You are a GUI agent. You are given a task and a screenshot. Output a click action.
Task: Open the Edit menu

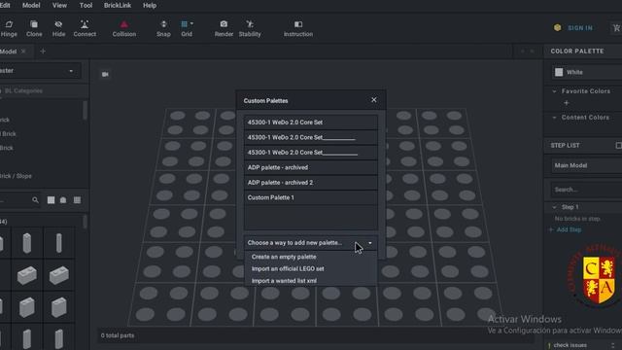coord(5,6)
